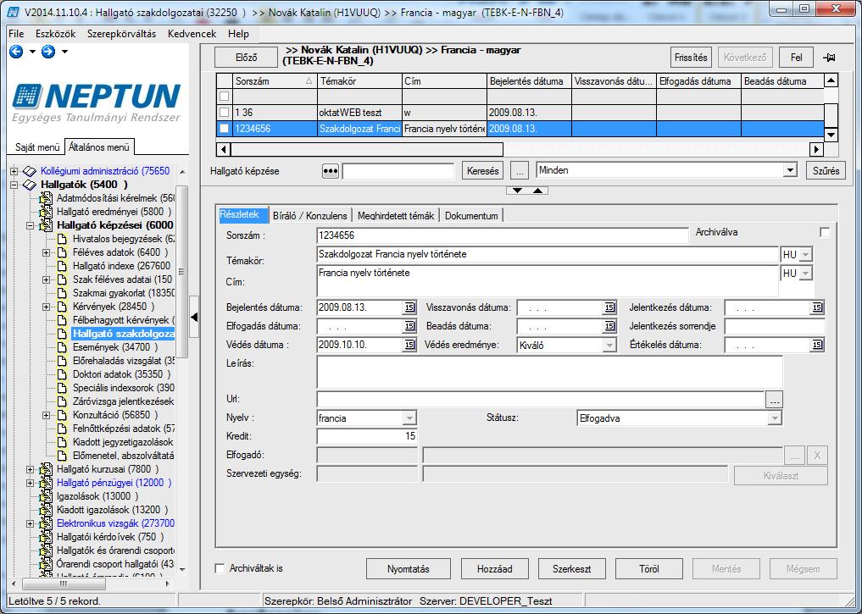Open calendar for Jelentkezés dátuma

pos(817,307)
